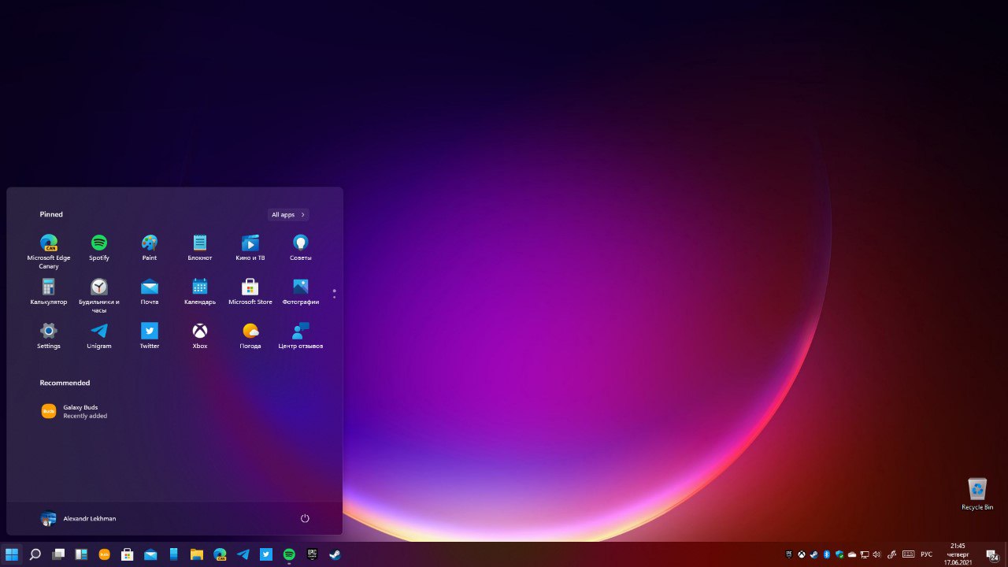Viewport: 1008px width, 567px height.
Task: Open Edge Canary on the taskbar
Action: coord(220,554)
